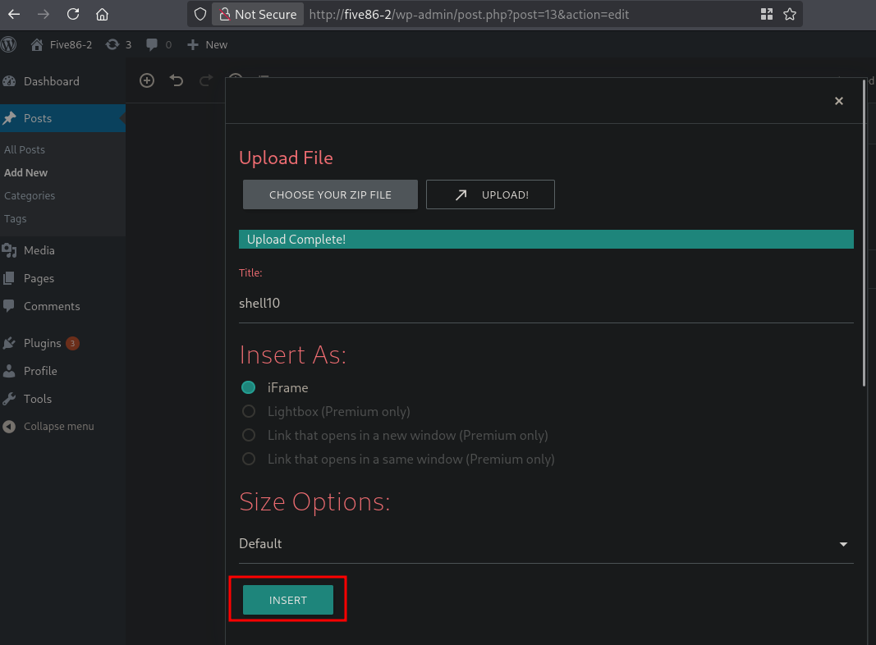Select the iFrame radio option
876x645 pixels.
[x=249, y=388]
